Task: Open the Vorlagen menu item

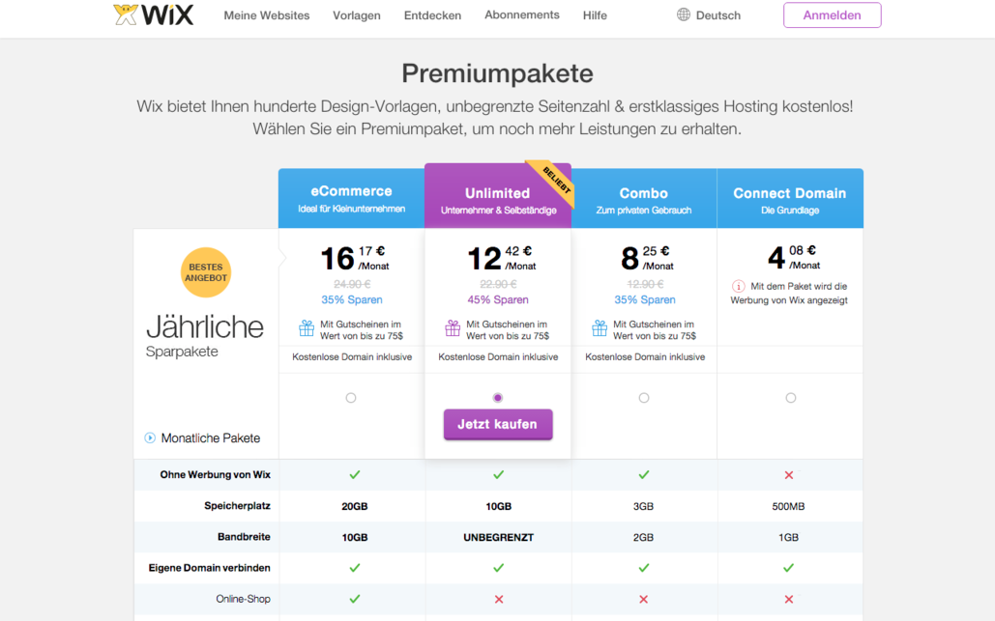Action: pos(357,15)
